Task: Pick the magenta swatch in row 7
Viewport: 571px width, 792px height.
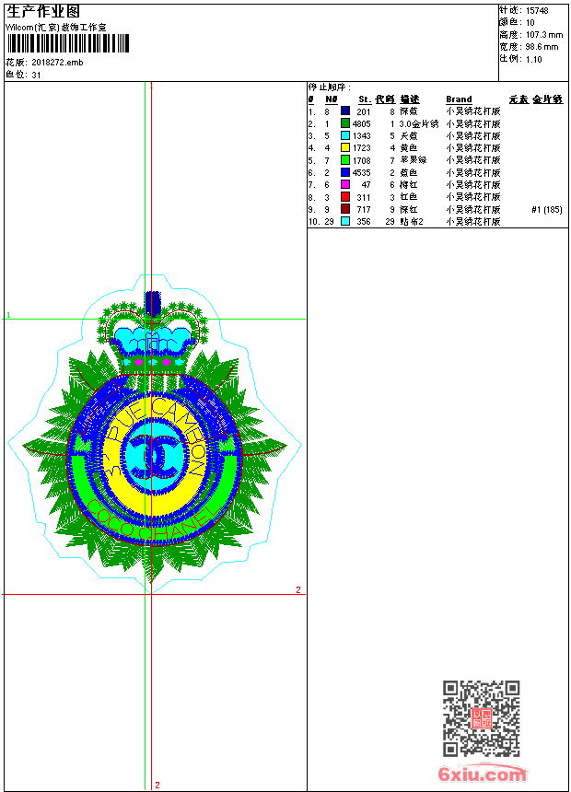Action: 345,184
